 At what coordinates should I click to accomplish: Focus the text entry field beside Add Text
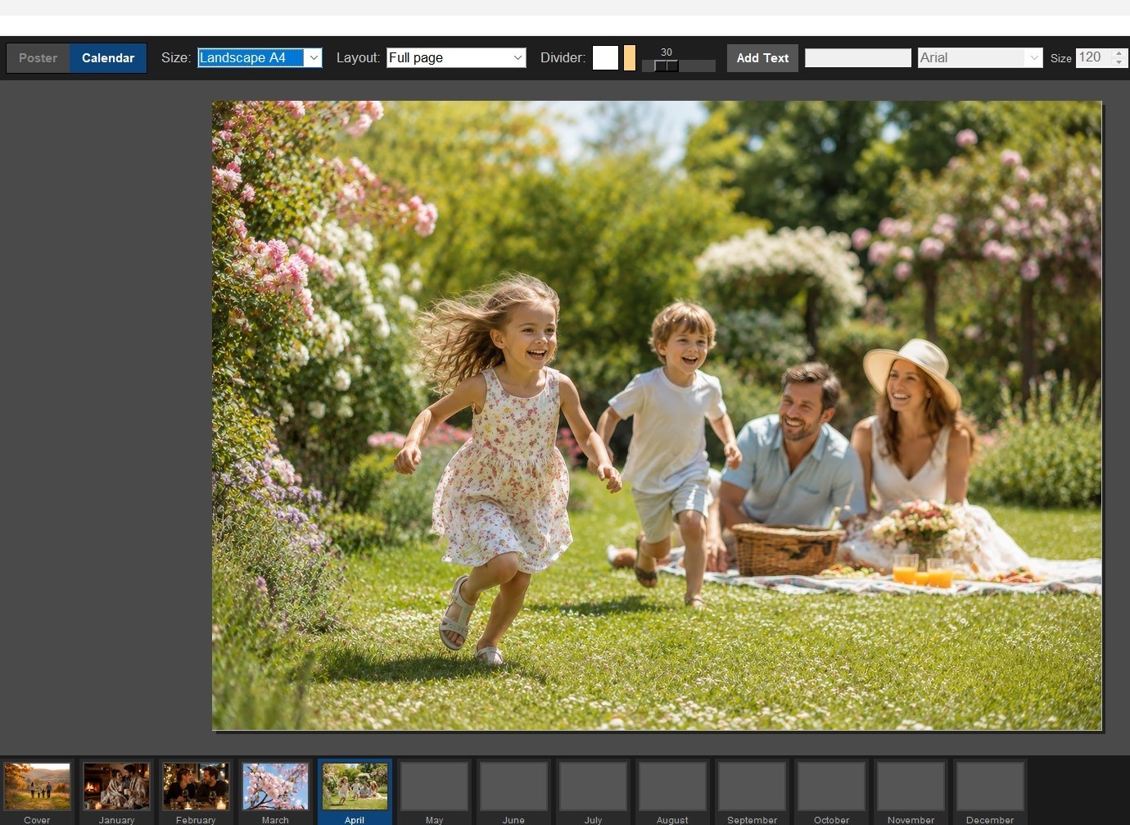point(858,57)
